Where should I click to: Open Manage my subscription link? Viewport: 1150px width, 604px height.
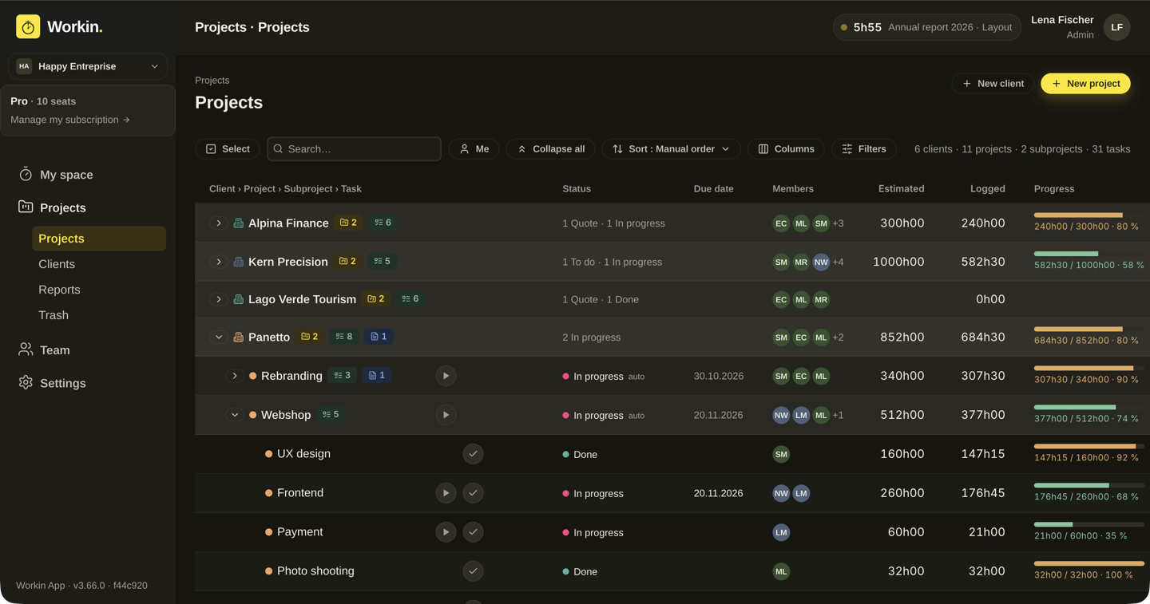point(70,120)
